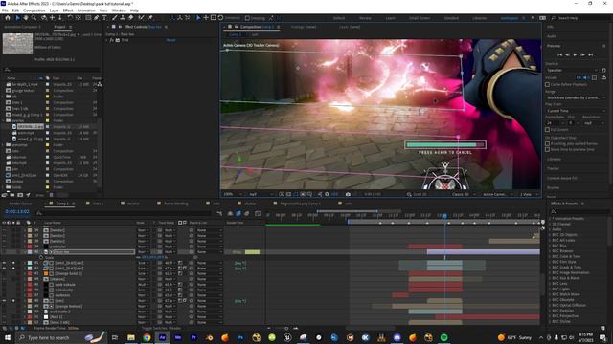Expand the Libraries panel header
This screenshot has height=344, width=613.
pos(554,160)
